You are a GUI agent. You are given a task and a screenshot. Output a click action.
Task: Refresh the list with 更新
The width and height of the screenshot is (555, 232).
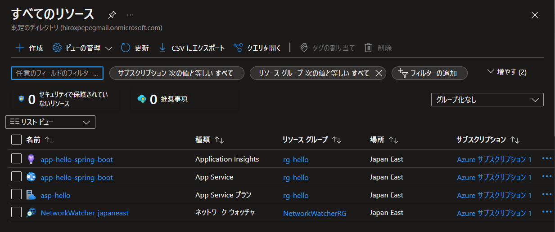point(135,48)
